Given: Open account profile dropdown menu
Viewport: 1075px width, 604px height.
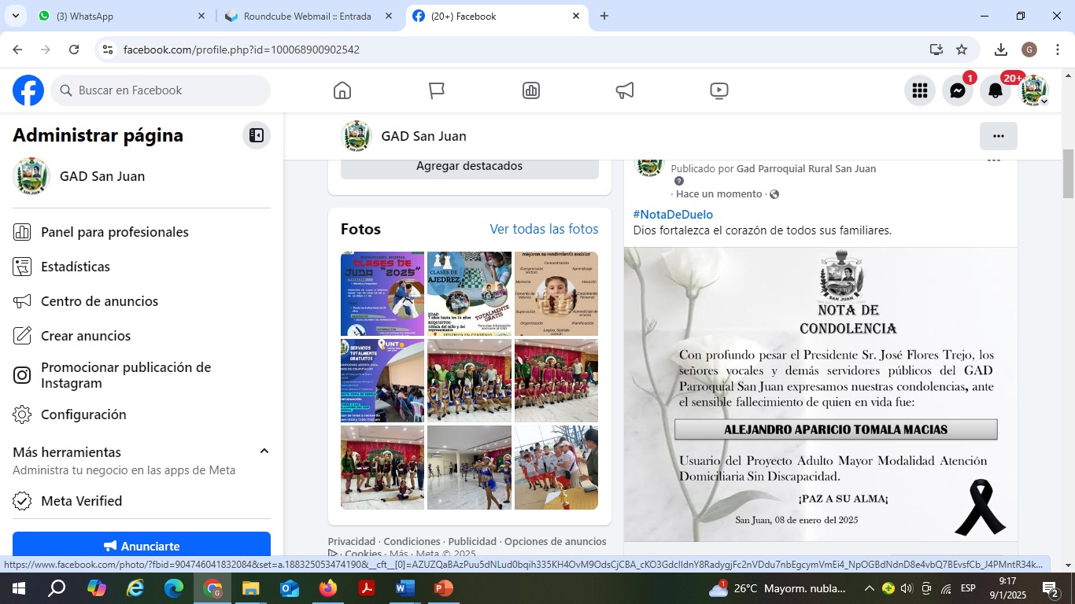Looking at the screenshot, I should pyautogui.click(x=1034, y=90).
